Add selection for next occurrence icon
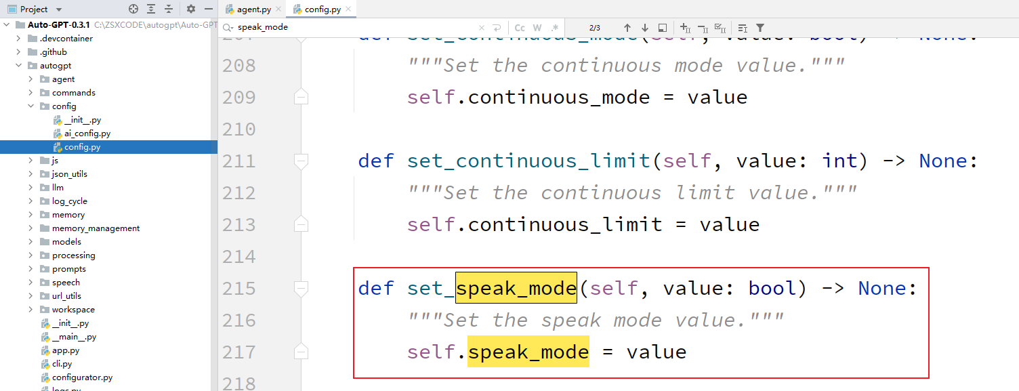This screenshot has width=1019, height=391. click(685, 28)
